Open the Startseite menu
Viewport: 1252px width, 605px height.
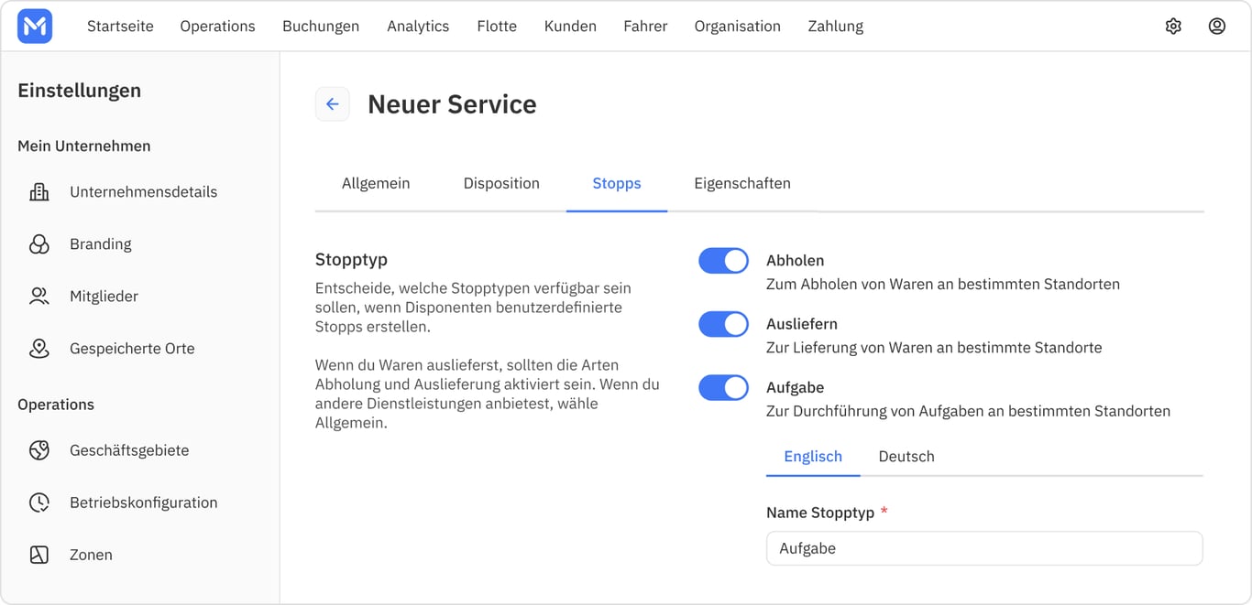120,27
